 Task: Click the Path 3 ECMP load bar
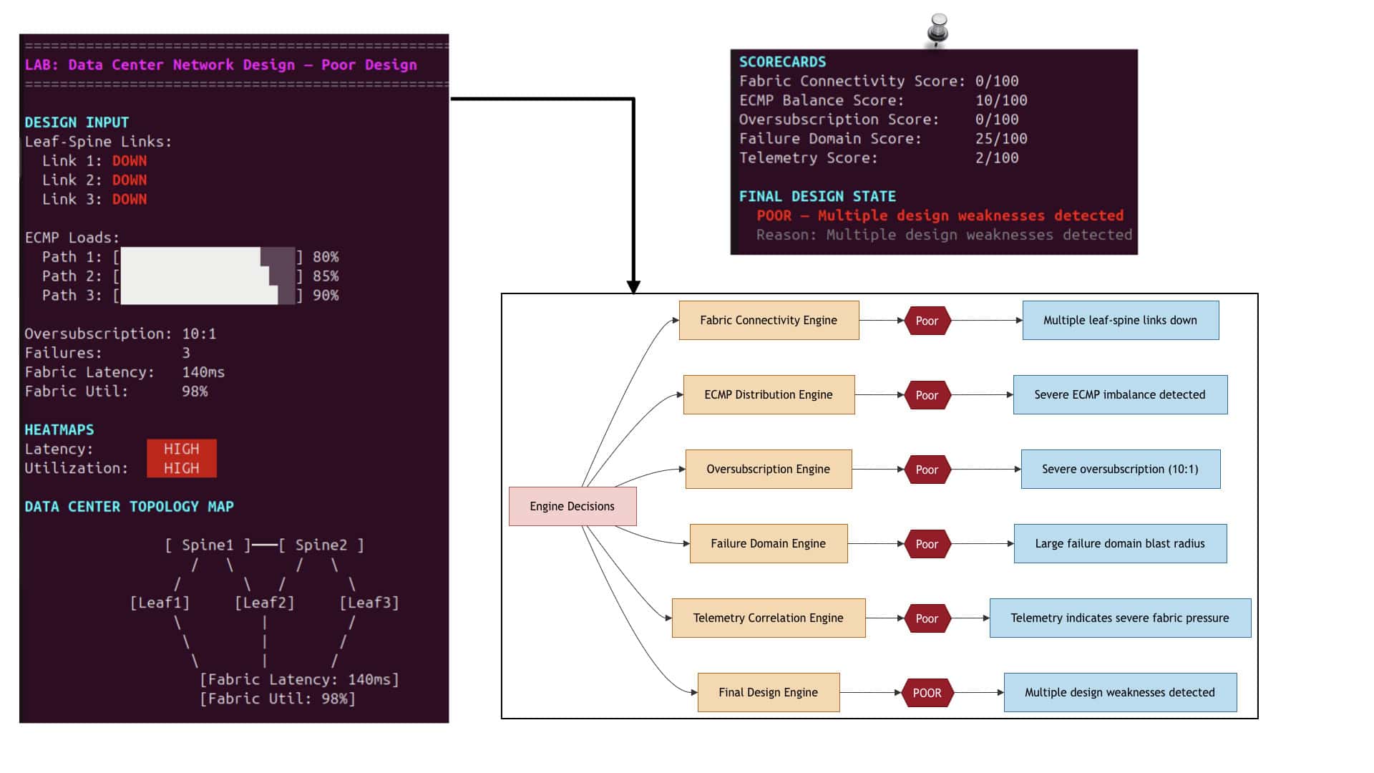click(x=208, y=295)
